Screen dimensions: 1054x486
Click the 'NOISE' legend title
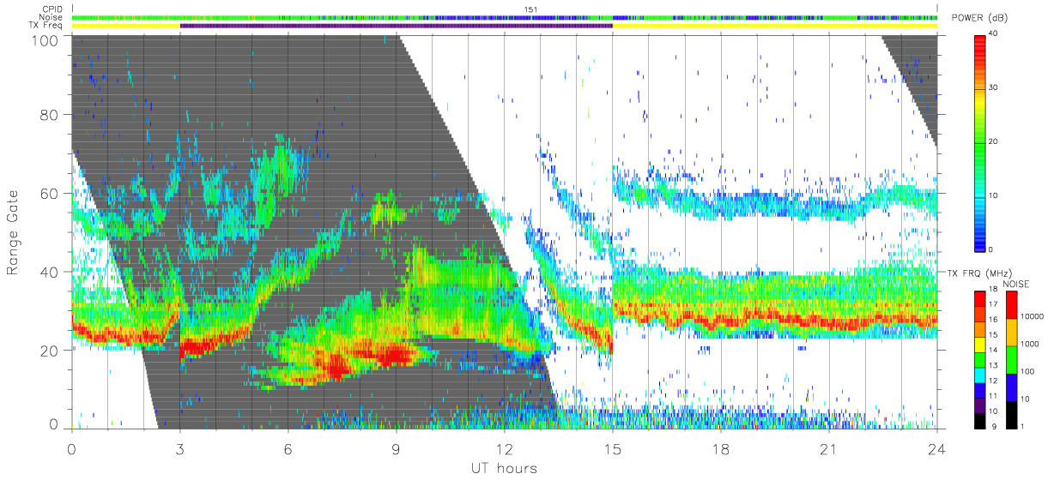(x=1018, y=284)
